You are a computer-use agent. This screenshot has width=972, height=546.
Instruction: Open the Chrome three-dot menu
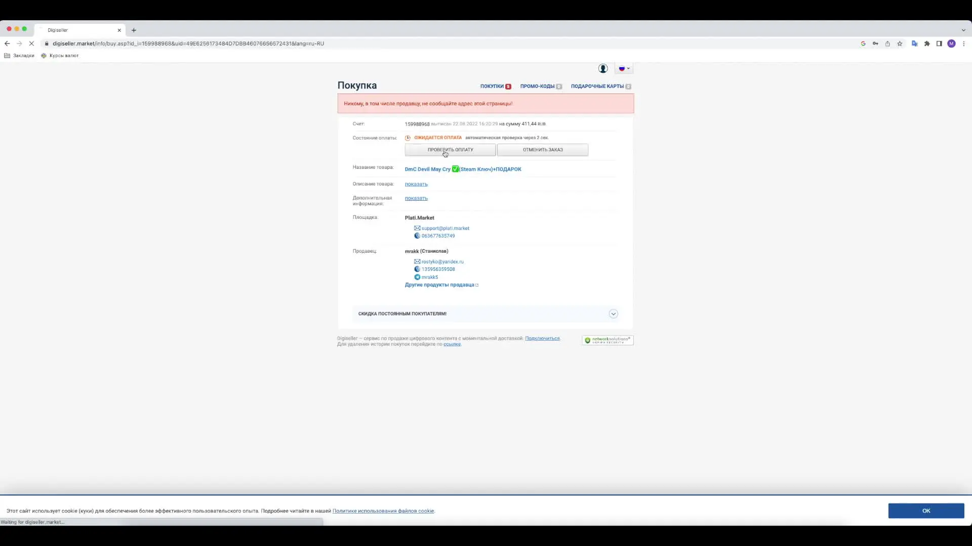964,43
